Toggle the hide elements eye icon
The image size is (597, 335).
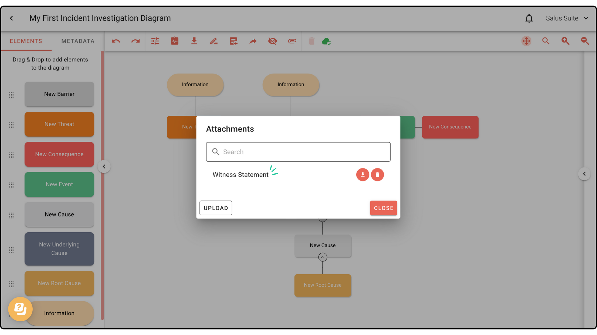tap(272, 41)
